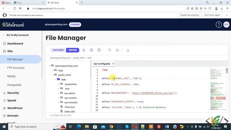Switch to EDITOR mode
Image resolution: width=231 pixels, height=130 pixels.
click(73, 50)
